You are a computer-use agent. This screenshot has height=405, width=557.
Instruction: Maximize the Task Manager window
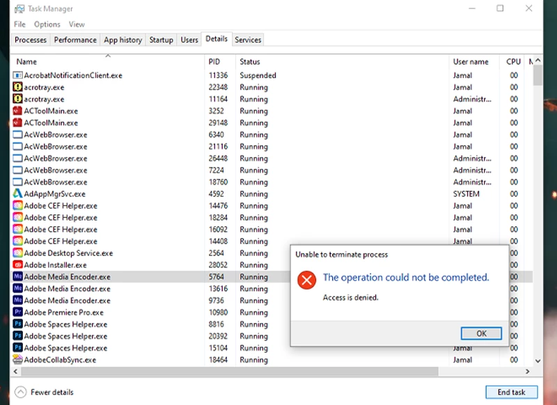point(500,8)
